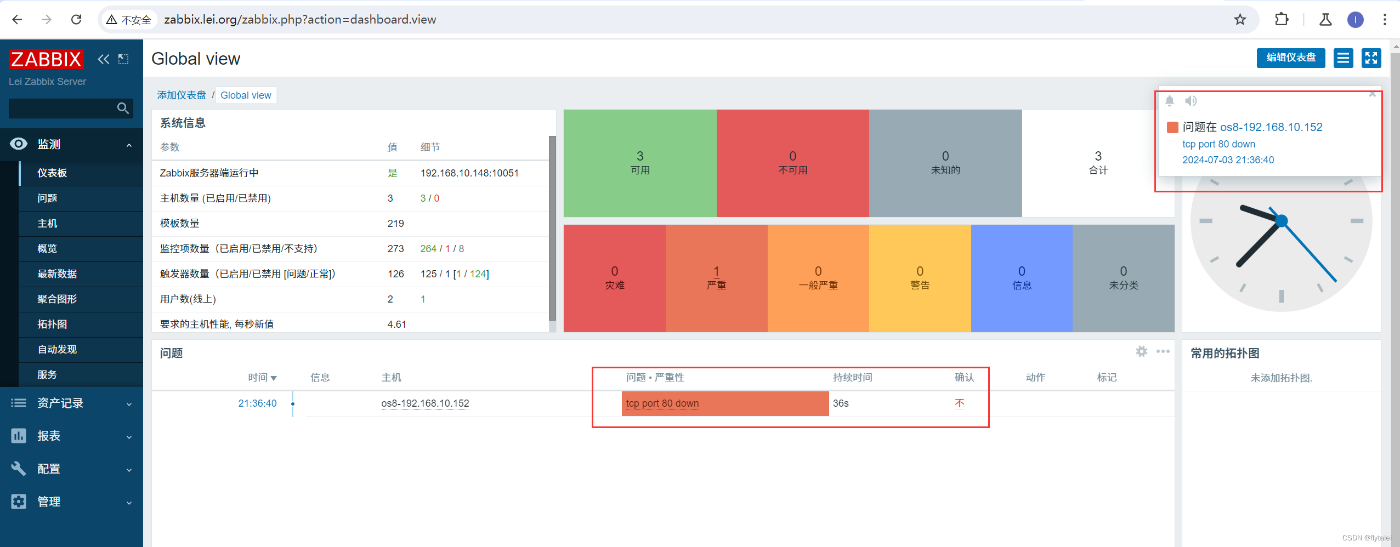This screenshot has height=547, width=1400.
Task: Go back in browser history
Action: click(x=17, y=20)
